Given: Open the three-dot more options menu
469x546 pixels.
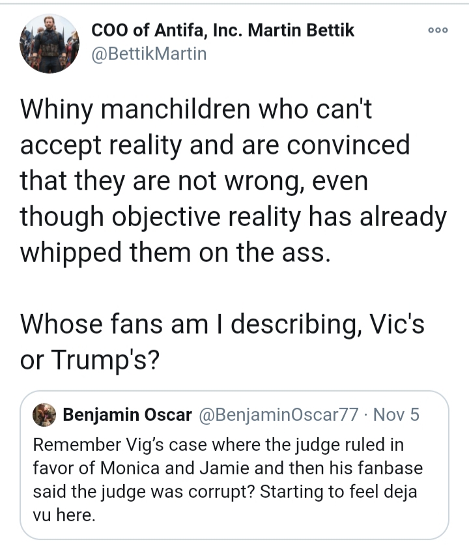Looking at the screenshot, I should point(438,30).
